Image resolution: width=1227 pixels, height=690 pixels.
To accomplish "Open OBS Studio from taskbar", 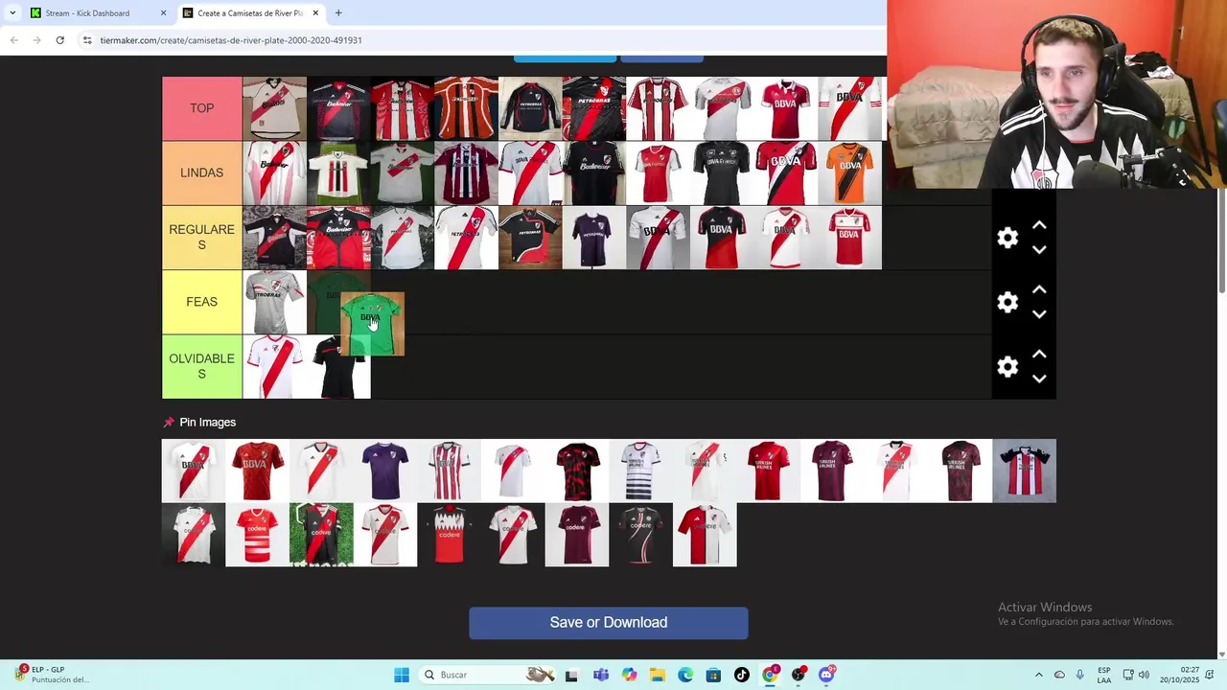I will click(x=799, y=675).
